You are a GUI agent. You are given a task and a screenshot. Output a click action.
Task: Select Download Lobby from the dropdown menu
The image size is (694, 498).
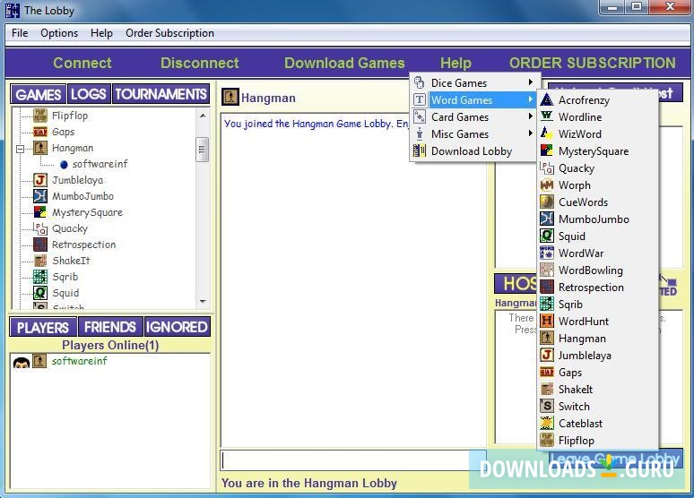[472, 151]
